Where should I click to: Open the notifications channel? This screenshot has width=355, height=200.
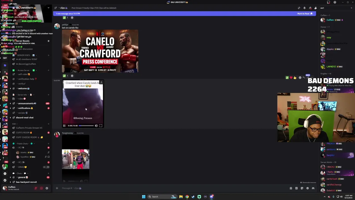pyautogui.click(x=31, y=108)
